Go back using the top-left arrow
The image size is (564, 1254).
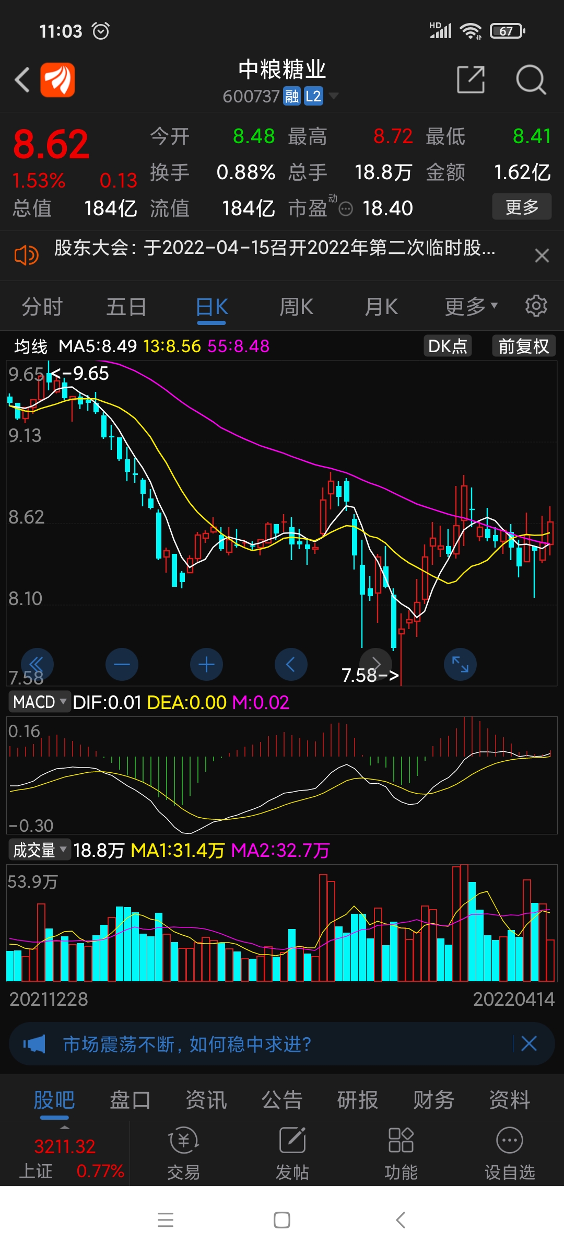coord(22,80)
